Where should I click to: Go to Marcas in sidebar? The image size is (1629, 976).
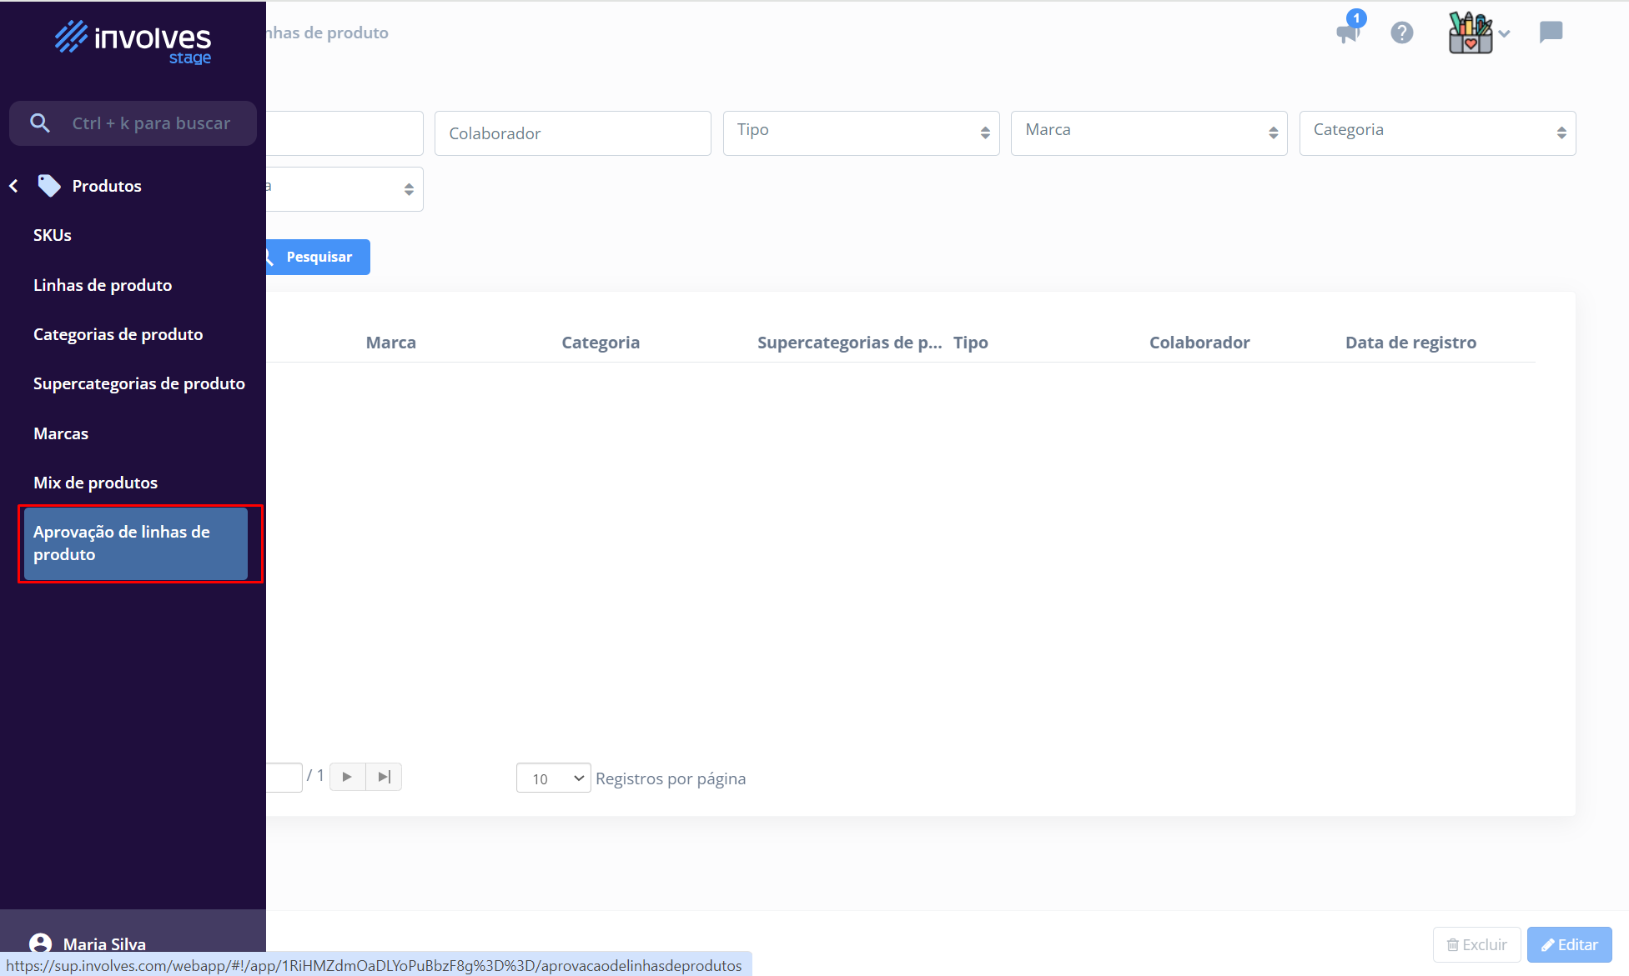tap(61, 433)
